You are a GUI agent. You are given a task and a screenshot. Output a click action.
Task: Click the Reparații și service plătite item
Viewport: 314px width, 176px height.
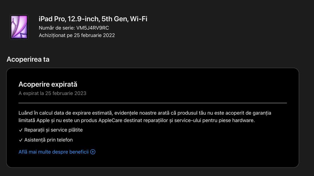click(53, 130)
